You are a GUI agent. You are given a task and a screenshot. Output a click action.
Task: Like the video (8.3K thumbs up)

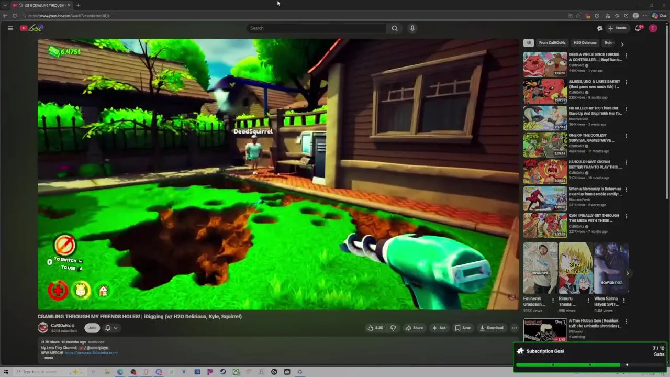point(375,328)
